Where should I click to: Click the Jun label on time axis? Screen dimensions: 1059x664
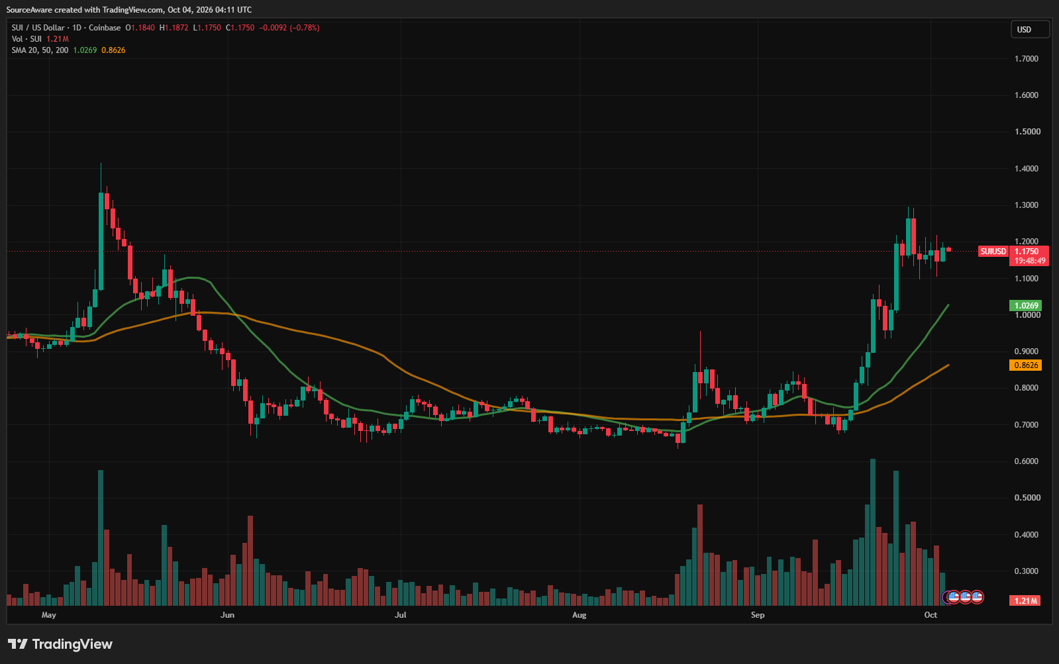[227, 615]
